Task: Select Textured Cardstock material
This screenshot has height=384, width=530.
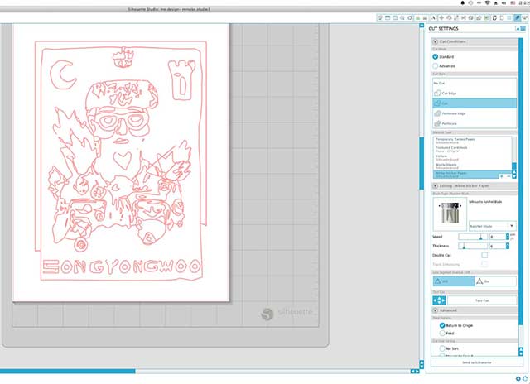Action: tap(473, 149)
